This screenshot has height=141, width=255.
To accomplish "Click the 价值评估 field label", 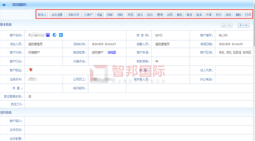I will coord(79,61).
